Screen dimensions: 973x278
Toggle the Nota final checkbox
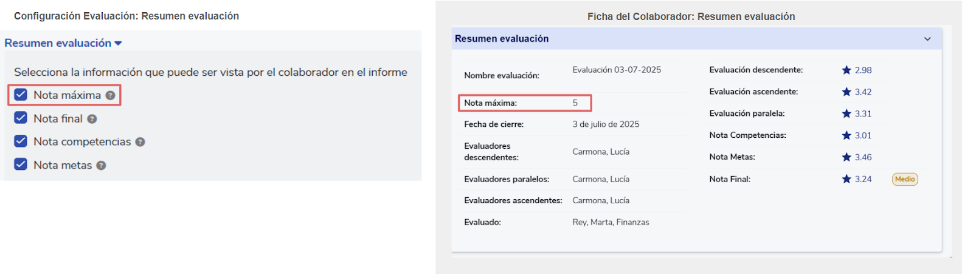point(21,118)
